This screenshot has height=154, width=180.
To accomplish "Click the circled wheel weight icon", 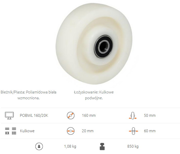I will click(39, 146).
